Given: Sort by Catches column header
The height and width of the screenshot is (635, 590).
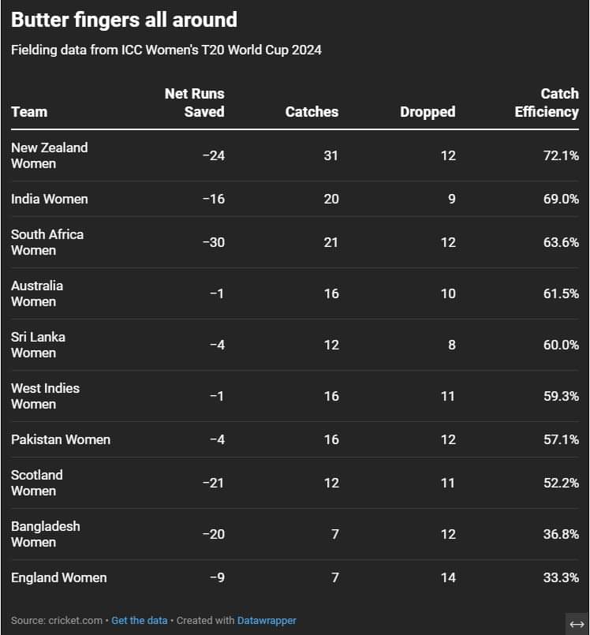Looking at the screenshot, I should click(312, 111).
